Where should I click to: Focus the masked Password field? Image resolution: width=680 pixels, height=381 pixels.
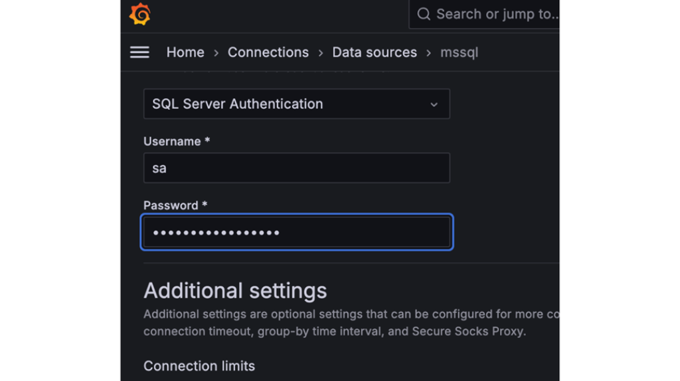click(x=296, y=233)
